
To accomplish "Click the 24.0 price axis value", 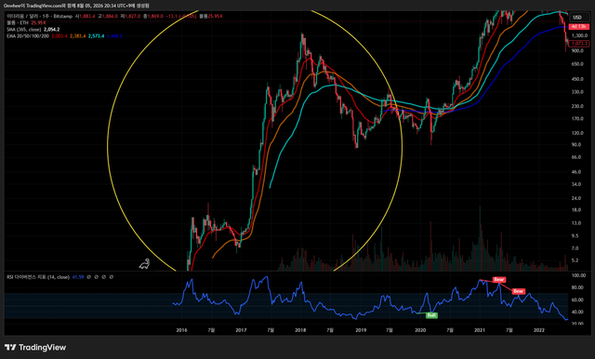I will click(576, 198).
